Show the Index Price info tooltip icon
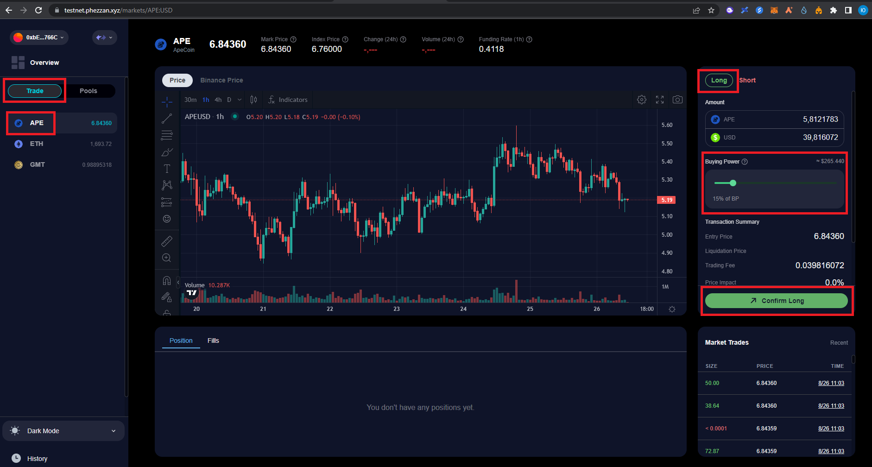 tap(345, 39)
